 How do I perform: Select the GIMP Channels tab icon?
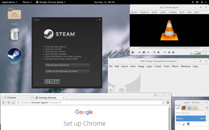pos(183,108)
